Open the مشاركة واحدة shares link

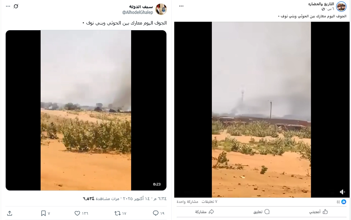[x=187, y=201]
